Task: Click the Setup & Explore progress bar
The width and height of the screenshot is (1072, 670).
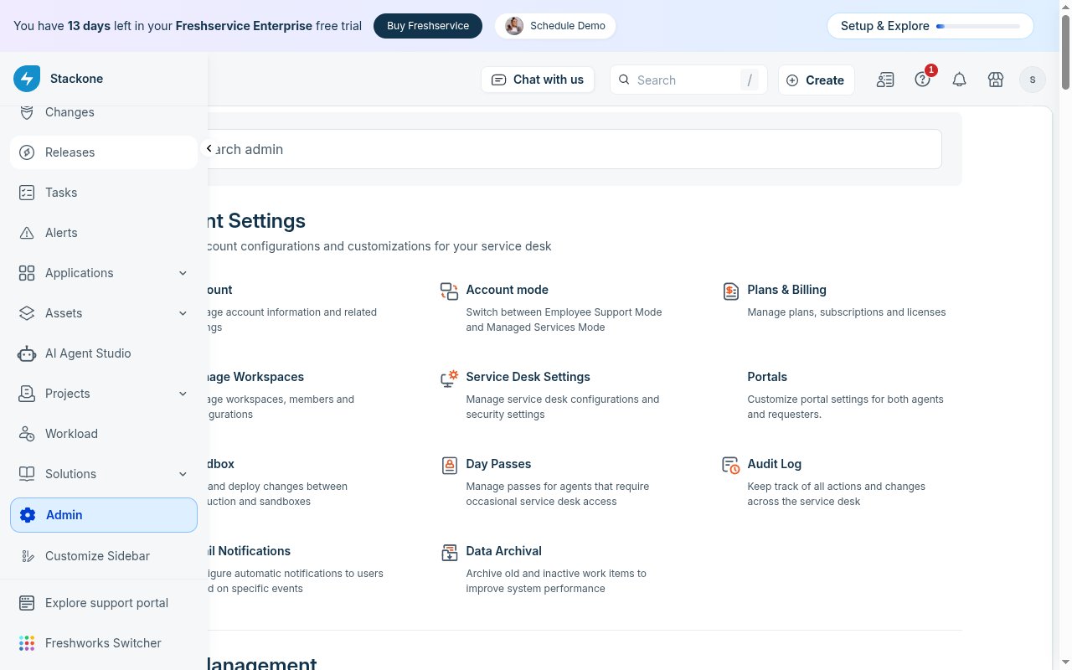Action: click(978, 26)
